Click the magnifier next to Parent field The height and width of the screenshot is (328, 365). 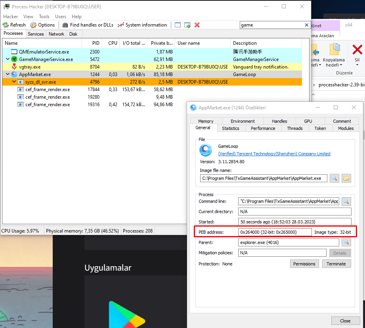[x=346, y=242]
